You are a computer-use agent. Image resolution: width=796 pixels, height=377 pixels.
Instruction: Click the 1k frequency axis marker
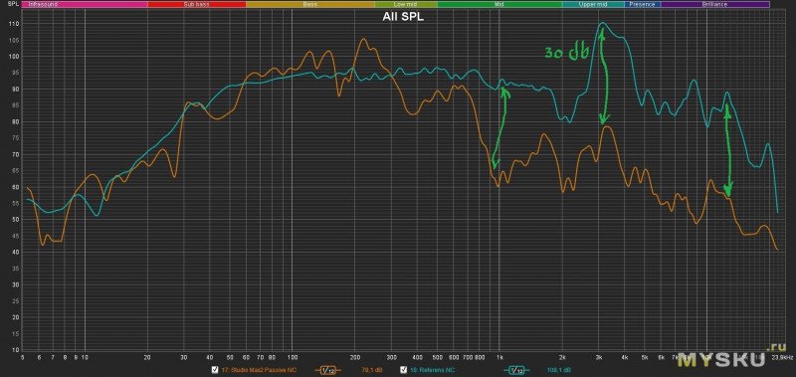tap(499, 356)
